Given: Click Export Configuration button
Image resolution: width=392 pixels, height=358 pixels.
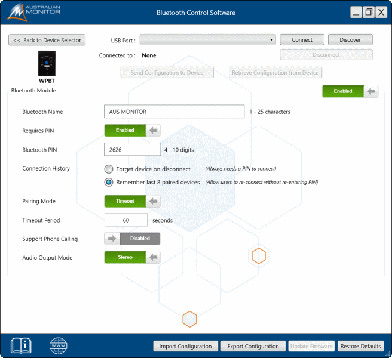Looking at the screenshot, I should pos(253,346).
